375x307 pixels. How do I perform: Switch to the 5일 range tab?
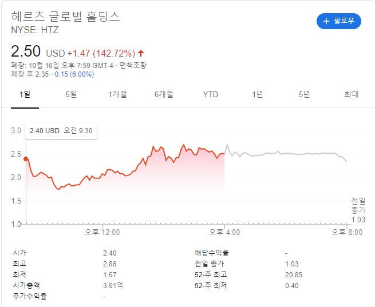click(71, 94)
